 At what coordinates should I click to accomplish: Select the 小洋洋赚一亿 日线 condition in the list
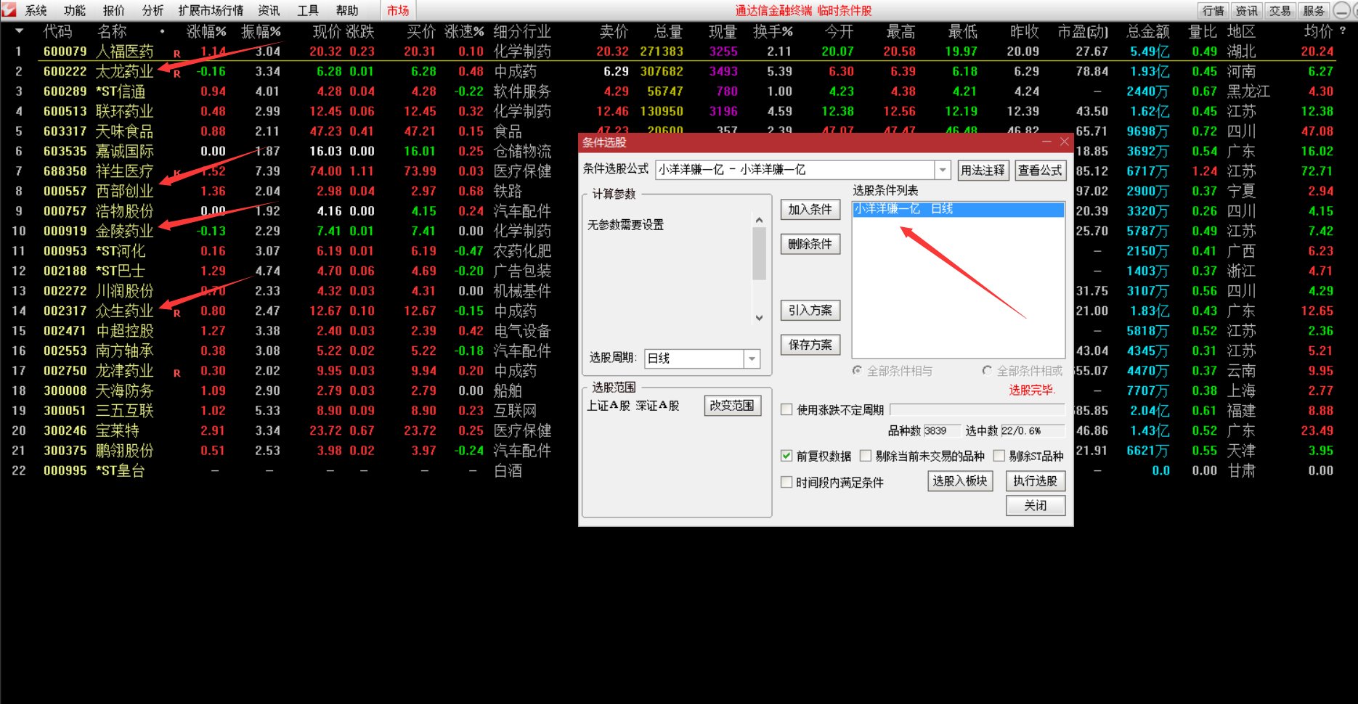click(958, 209)
